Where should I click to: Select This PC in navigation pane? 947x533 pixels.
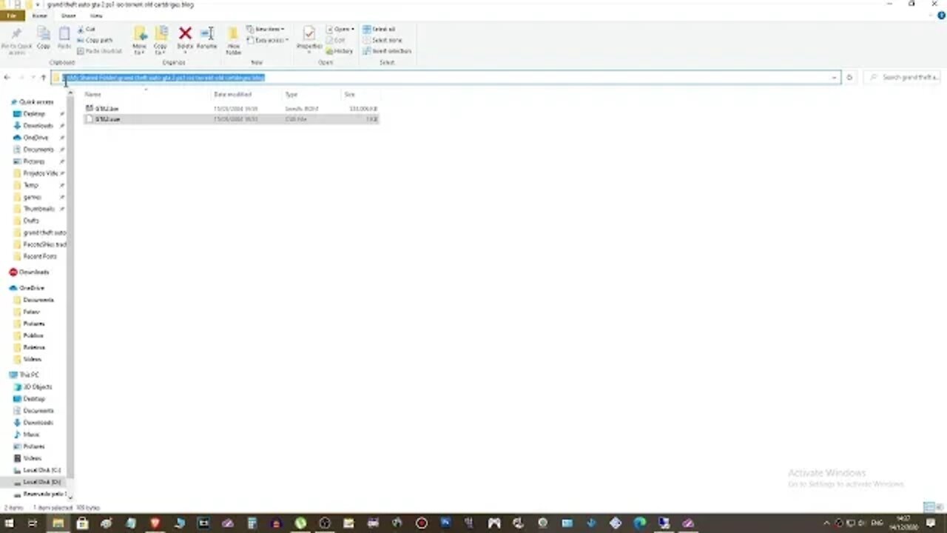(x=25, y=375)
